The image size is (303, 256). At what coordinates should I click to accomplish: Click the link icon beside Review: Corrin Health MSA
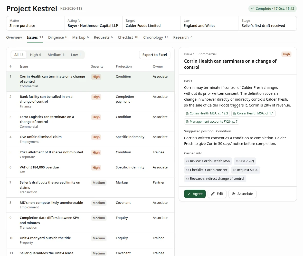(x=187, y=161)
